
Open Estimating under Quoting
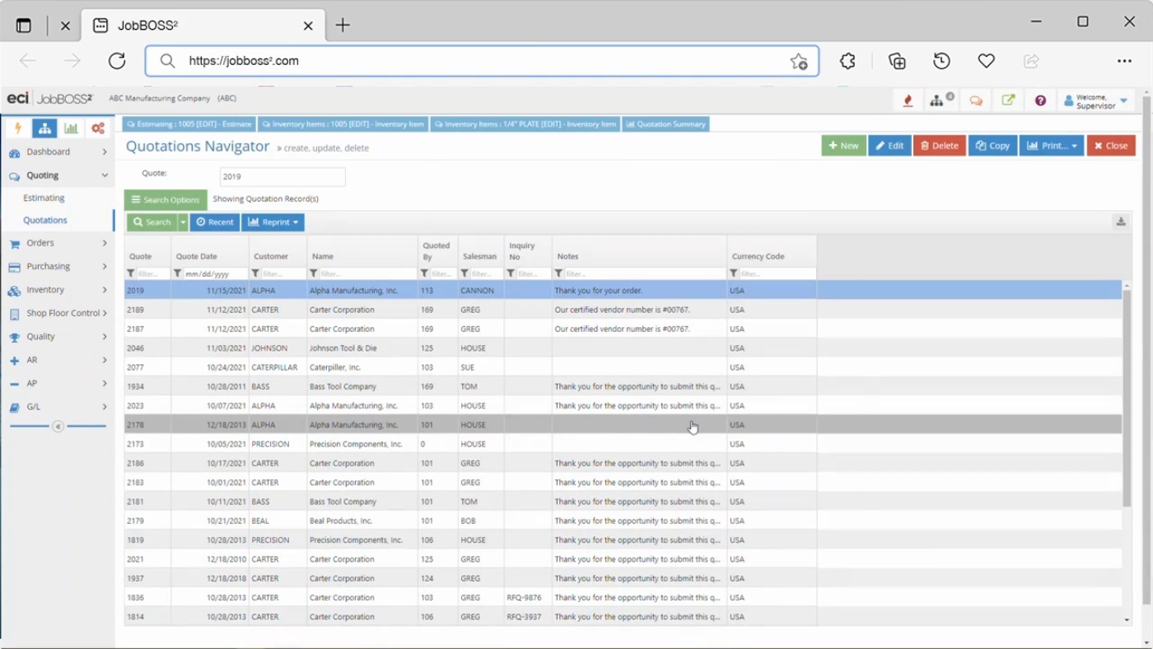coord(44,198)
